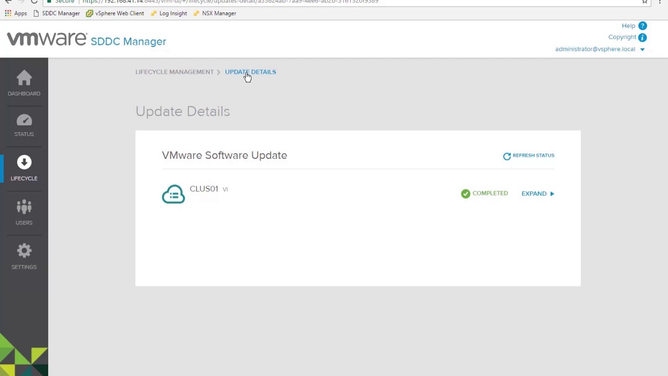Image resolution: width=668 pixels, height=376 pixels.
Task: Open Lifecycle Management breadcrumb link
Action: (x=174, y=72)
